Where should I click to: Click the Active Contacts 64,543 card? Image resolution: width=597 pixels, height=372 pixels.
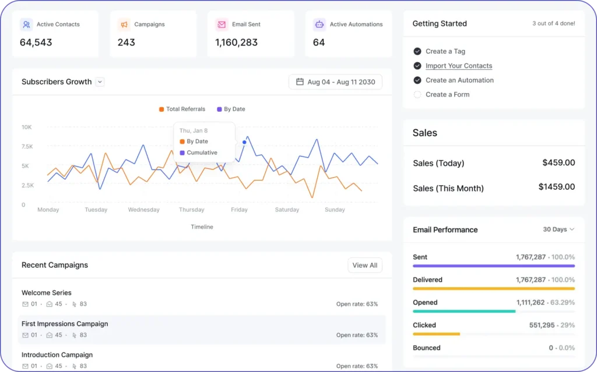[x=55, y=34]
